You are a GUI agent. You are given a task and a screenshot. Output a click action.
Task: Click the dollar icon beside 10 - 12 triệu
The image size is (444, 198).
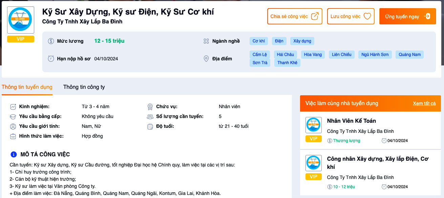pyautogui.click(x=330, y=187)
